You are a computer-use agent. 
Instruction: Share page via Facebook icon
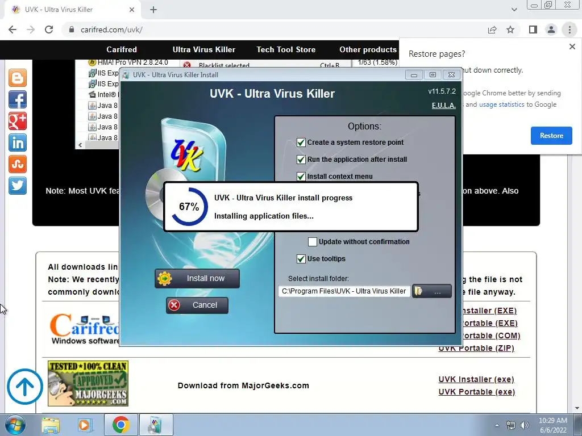[x=18, y=99]
